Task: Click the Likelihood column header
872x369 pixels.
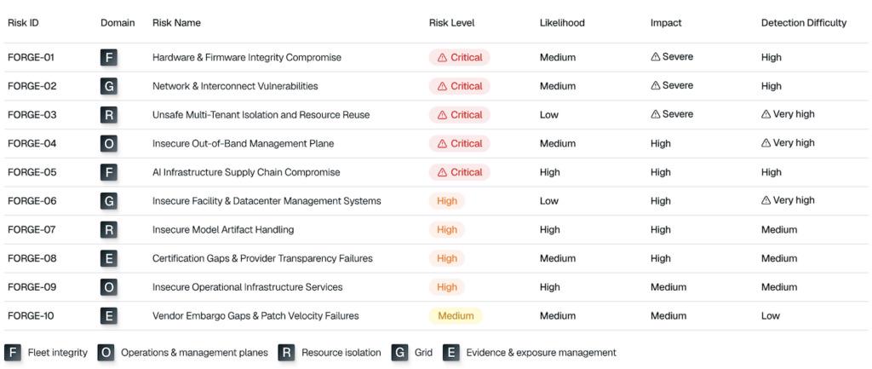Action: pos(562,23)
